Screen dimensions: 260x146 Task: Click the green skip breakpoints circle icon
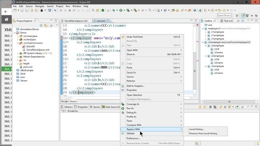pos(103,10)
